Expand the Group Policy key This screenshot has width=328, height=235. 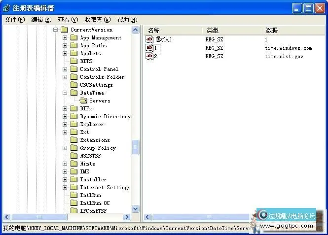tap(65, 148)
